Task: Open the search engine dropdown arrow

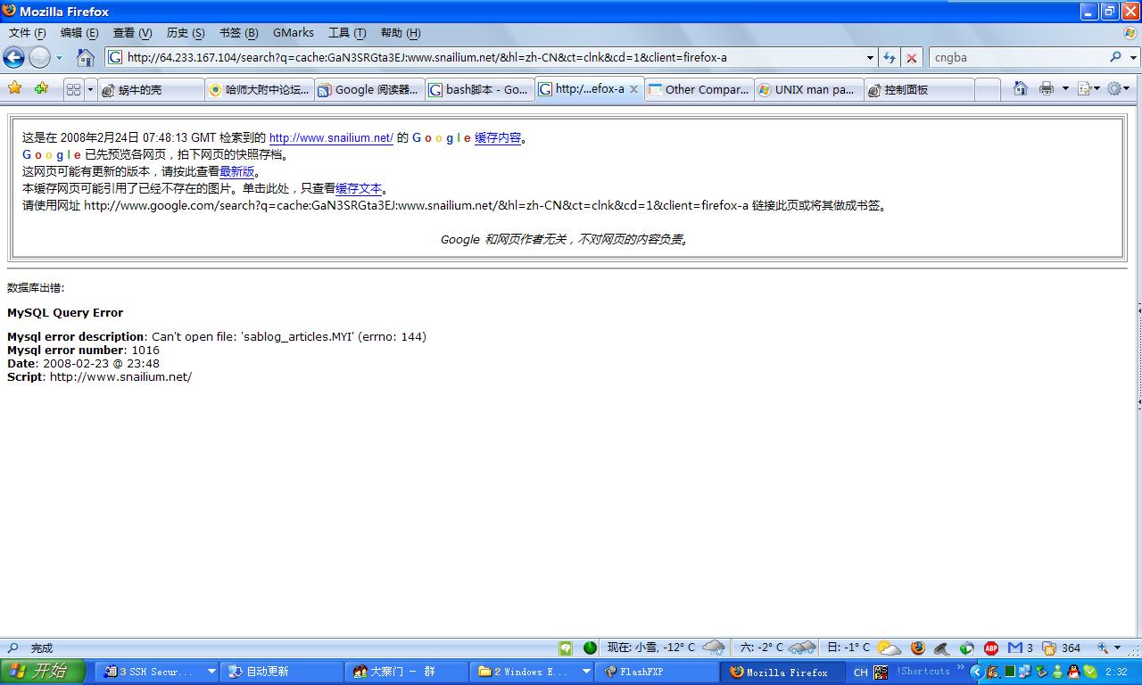Action: [1133, 58]
